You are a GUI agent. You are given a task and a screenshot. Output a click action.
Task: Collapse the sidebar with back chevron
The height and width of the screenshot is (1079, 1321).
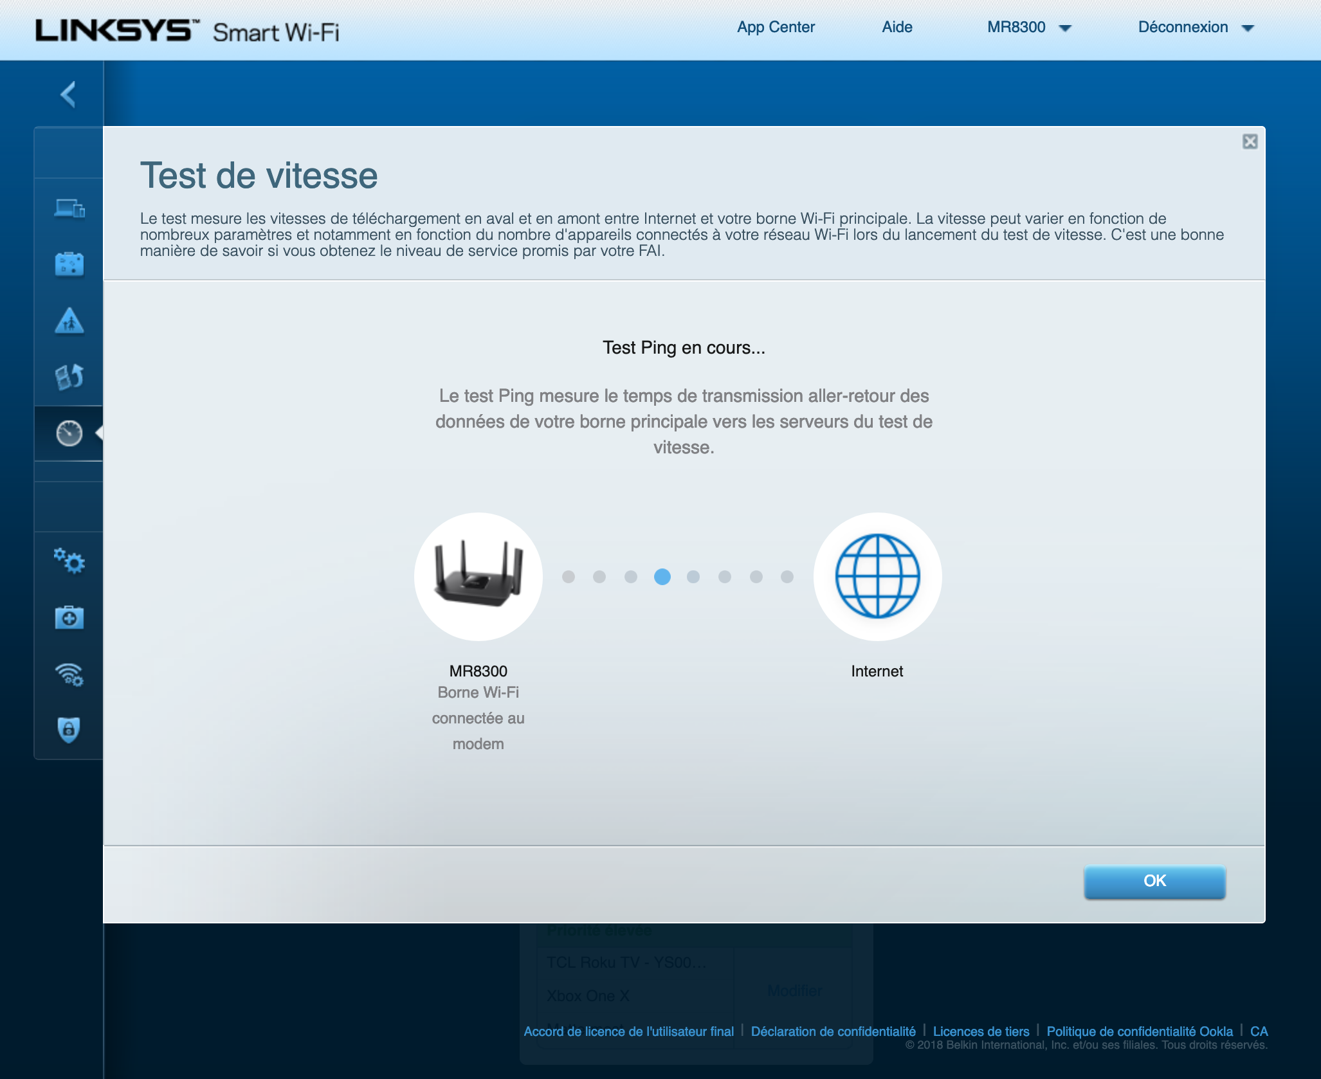68,95
